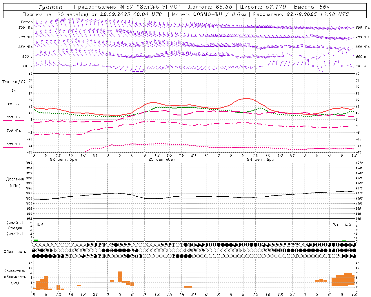Click the green precipitation bar below "0.4"
This screenshot has height=297, width=371.
click(36, 240)
